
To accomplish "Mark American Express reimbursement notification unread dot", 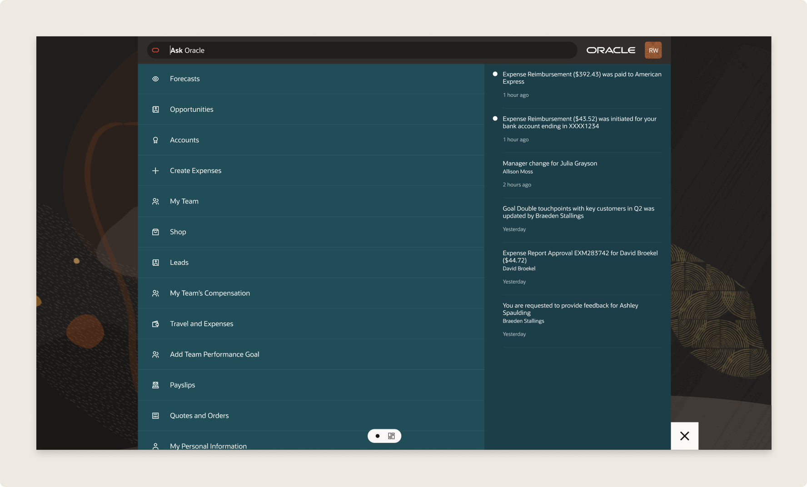I will [495, 74].
